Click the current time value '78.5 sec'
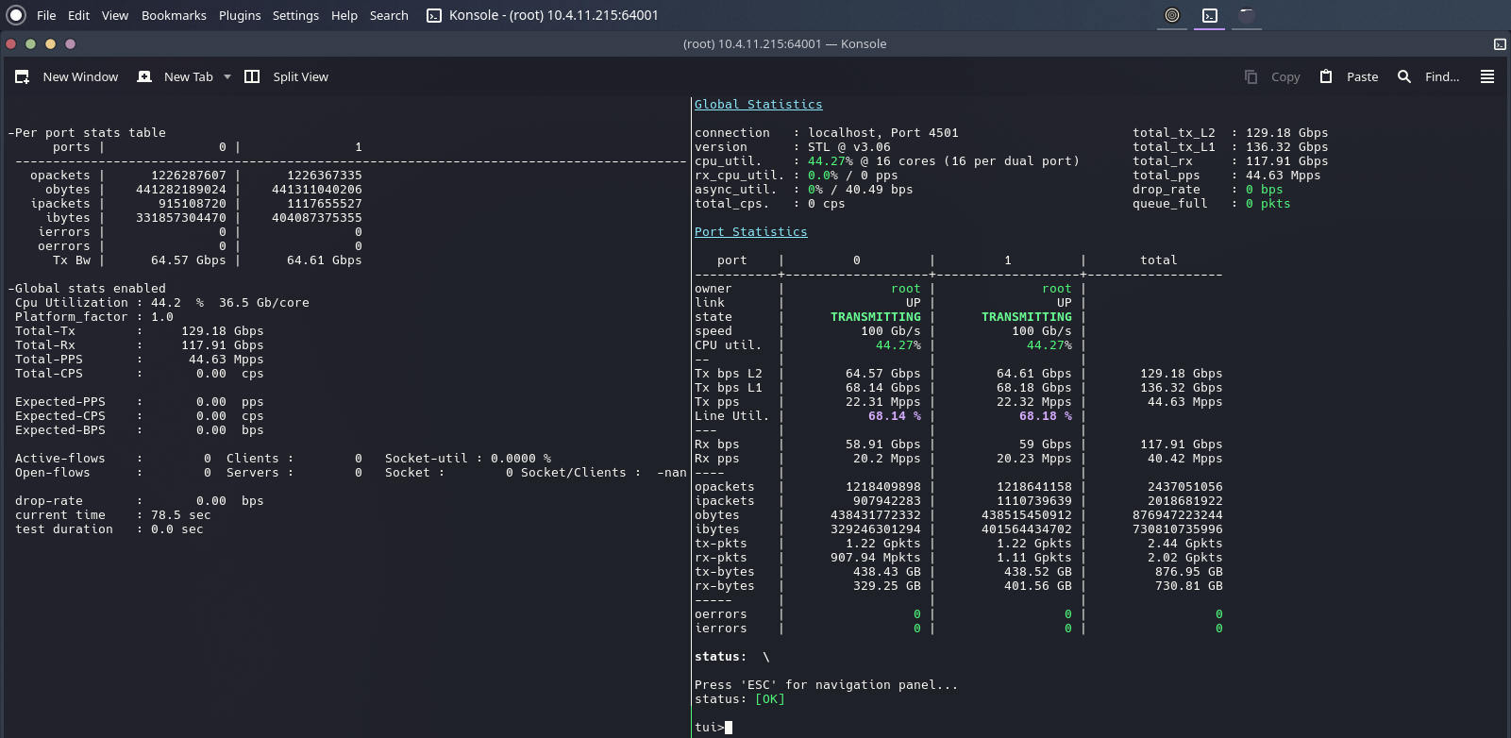1511x738 pixels. (181, 515)
